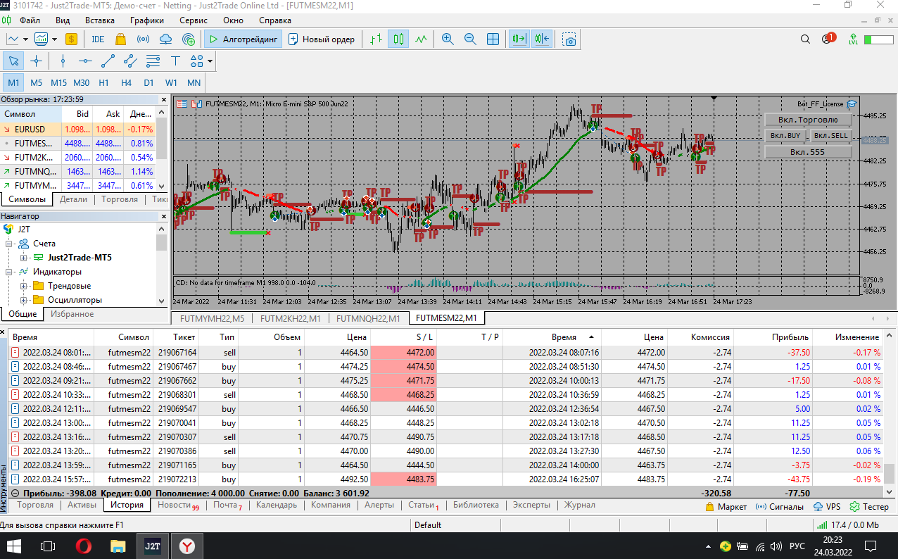Zoom in on the chart
This screenshot has height=559, width=898.
447,39
